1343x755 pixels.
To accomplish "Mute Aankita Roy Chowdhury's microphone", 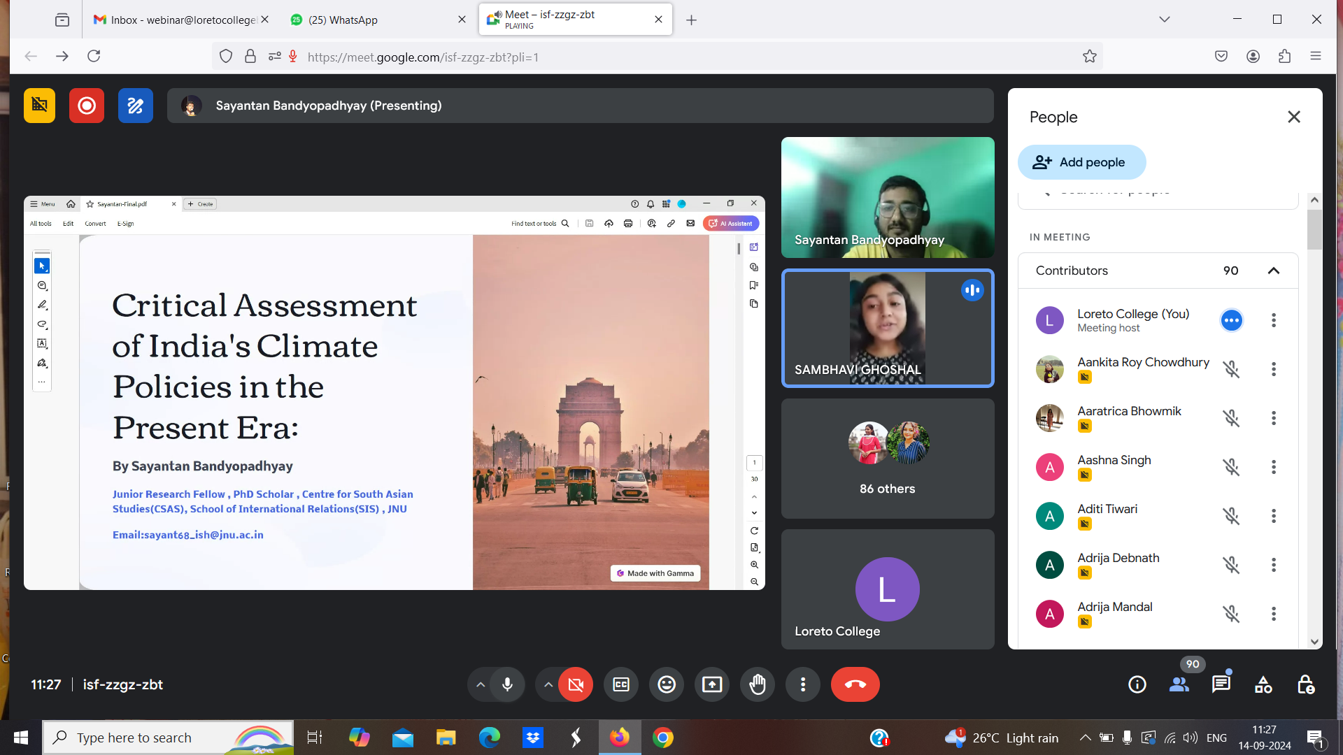I will [x=1231, y=369].
